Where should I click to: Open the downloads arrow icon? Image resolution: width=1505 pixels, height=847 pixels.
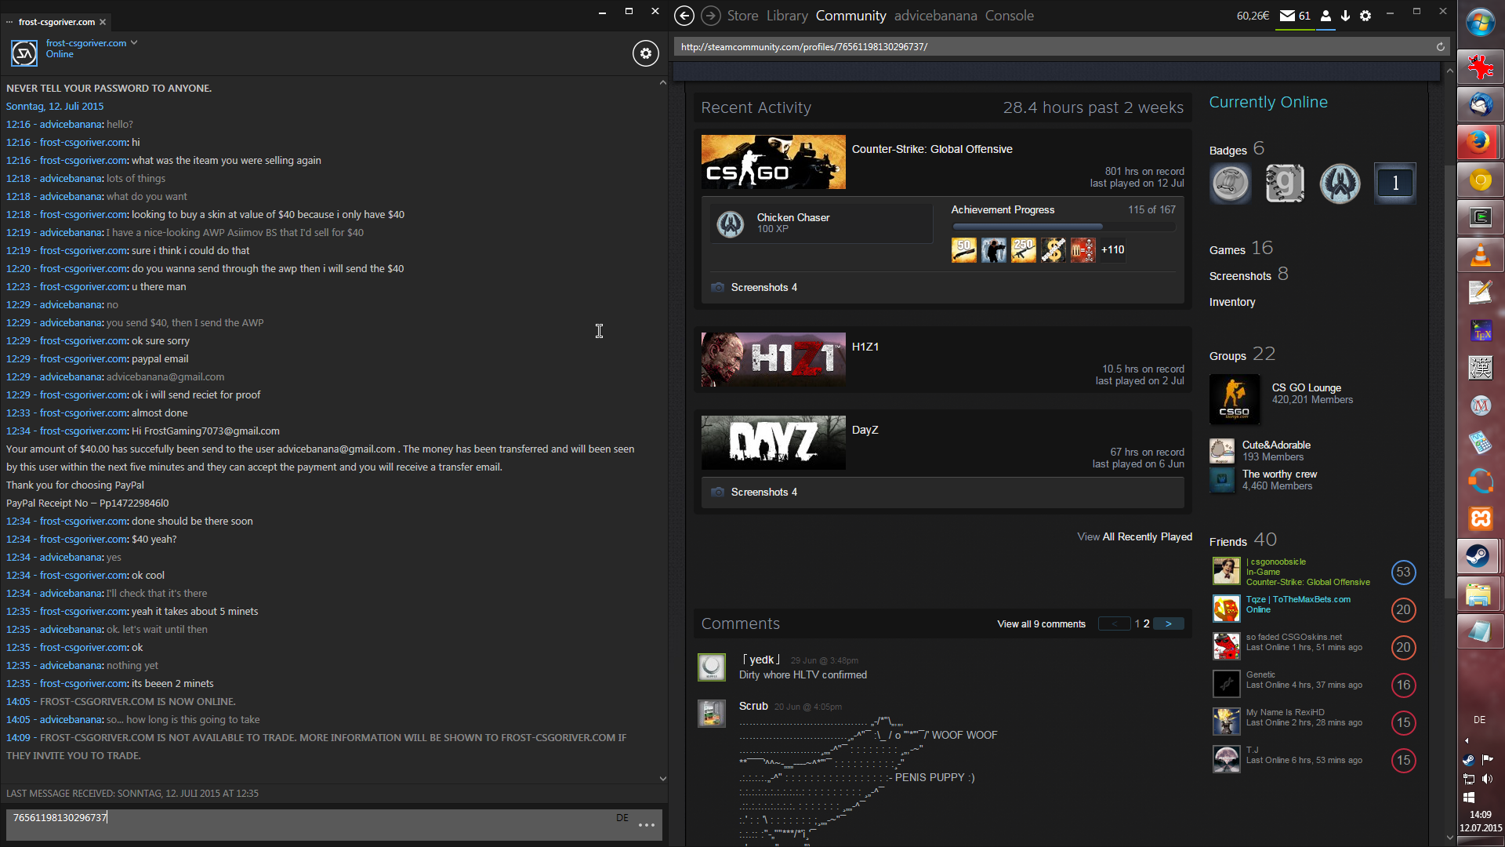(1345, 16)
